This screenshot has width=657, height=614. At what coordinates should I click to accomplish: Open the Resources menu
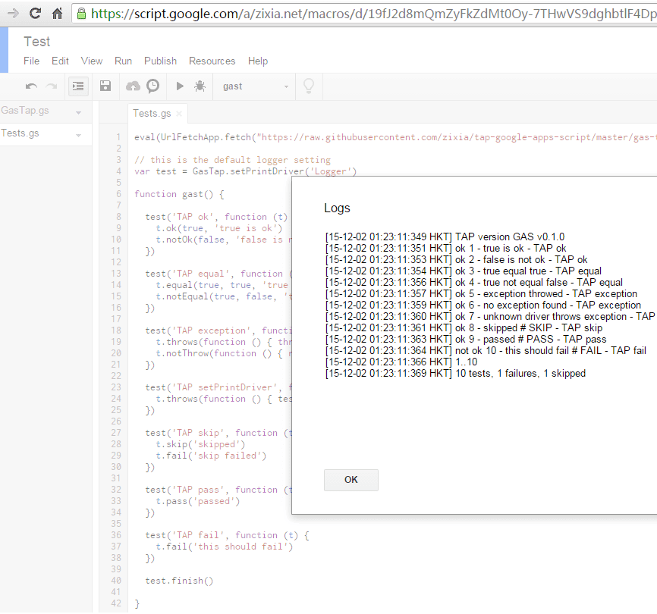[212, 61]
